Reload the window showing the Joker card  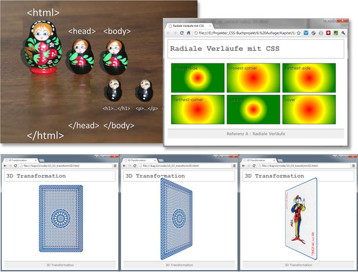coord(254,166)
